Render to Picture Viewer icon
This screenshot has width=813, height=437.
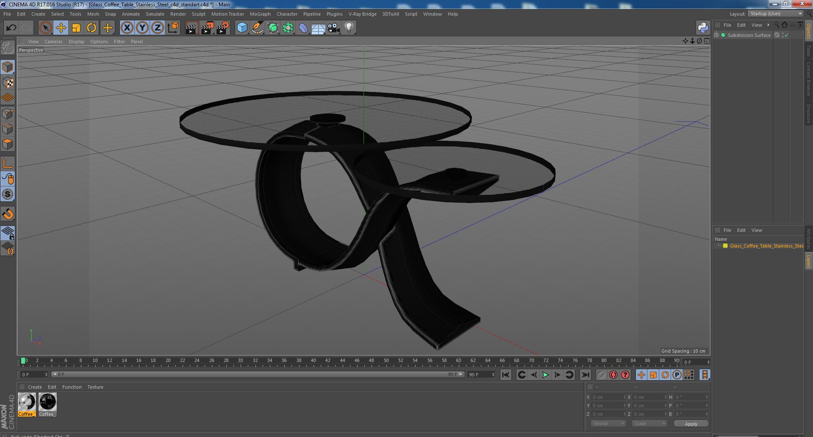point(207,28)
